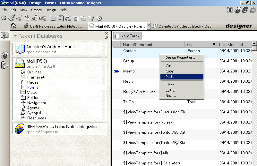Click the FaxPress Lotus Notes Integration database icon
The width and height of the screenshot is (257, 166).
point(19,129)
